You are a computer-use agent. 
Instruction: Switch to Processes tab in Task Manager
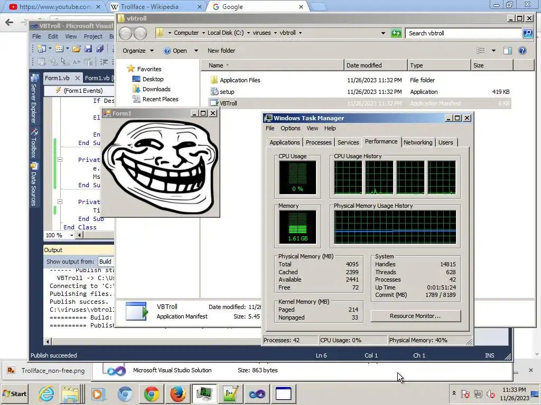point(319,142)
